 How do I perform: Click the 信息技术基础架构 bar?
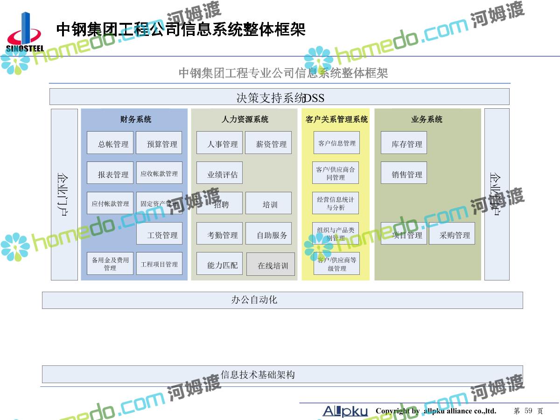tap(282, 374)
